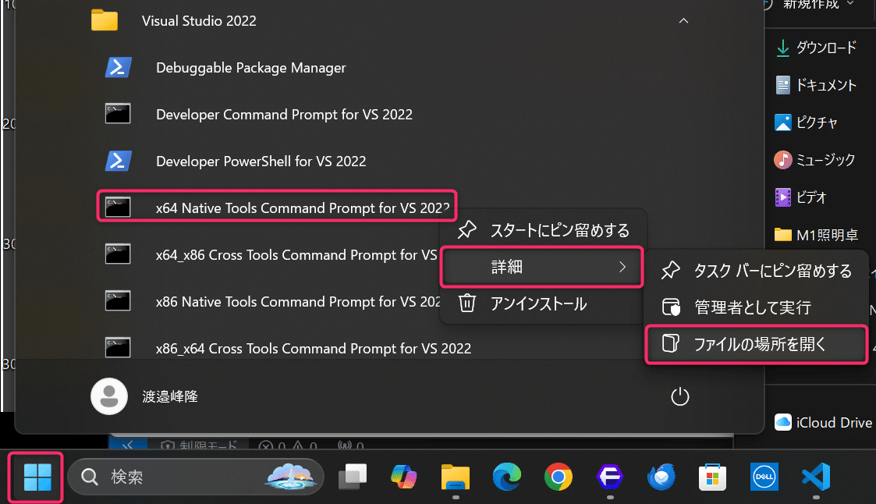Open ビデオ label in Explorer sidebar
The image size is (876, 504).
811,197
